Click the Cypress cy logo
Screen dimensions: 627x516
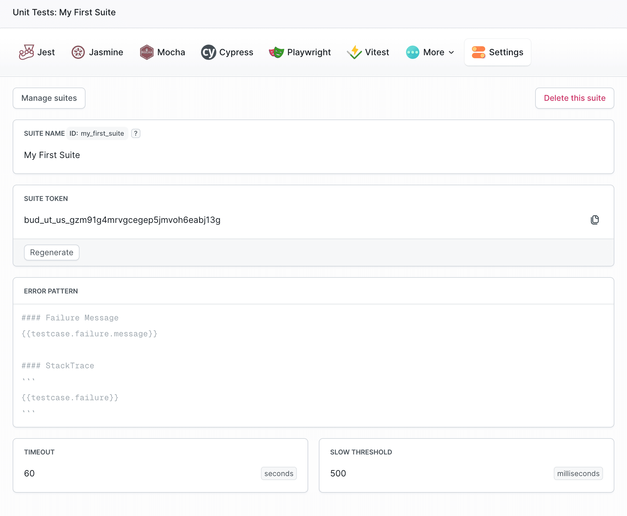(209, 52)
